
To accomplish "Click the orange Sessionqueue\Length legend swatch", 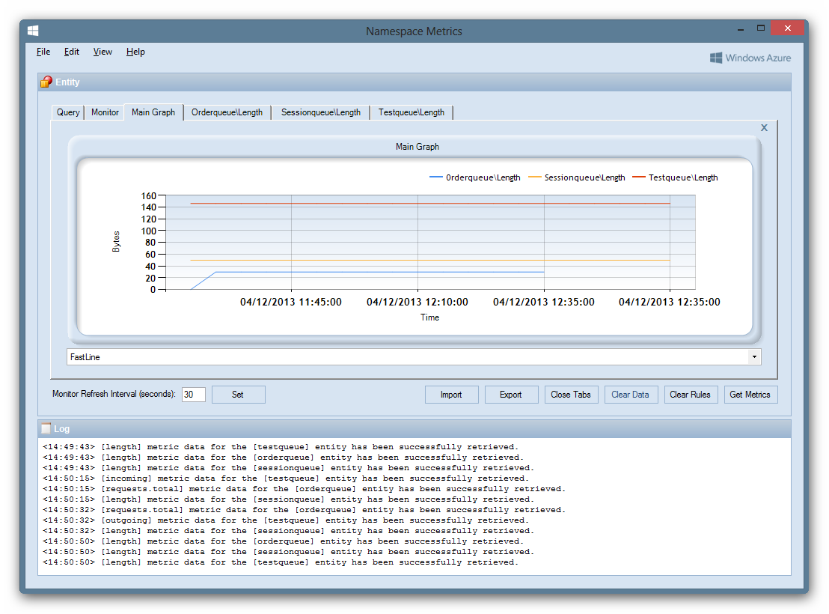I will 535,177.
